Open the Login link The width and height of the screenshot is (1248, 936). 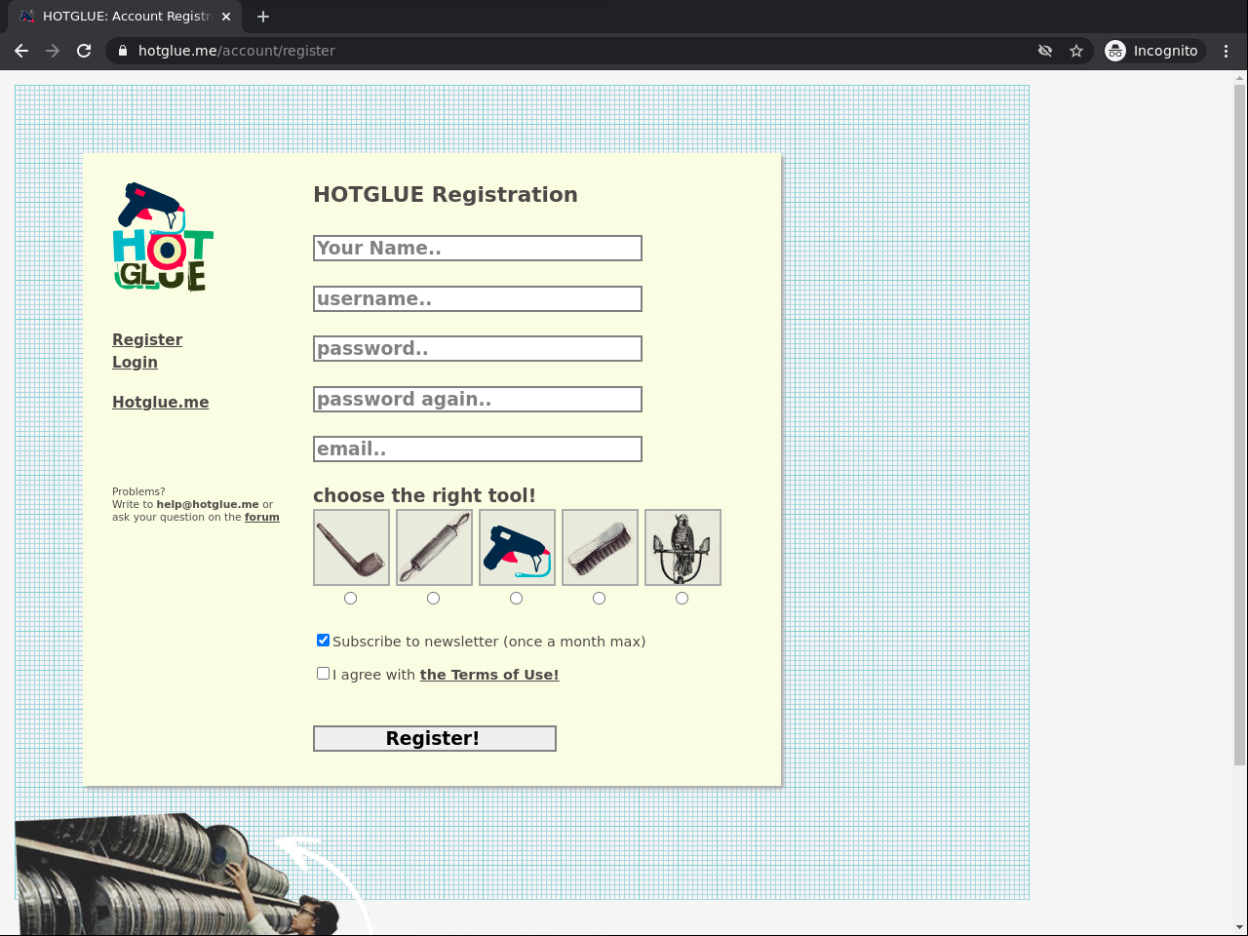[135, 362]
